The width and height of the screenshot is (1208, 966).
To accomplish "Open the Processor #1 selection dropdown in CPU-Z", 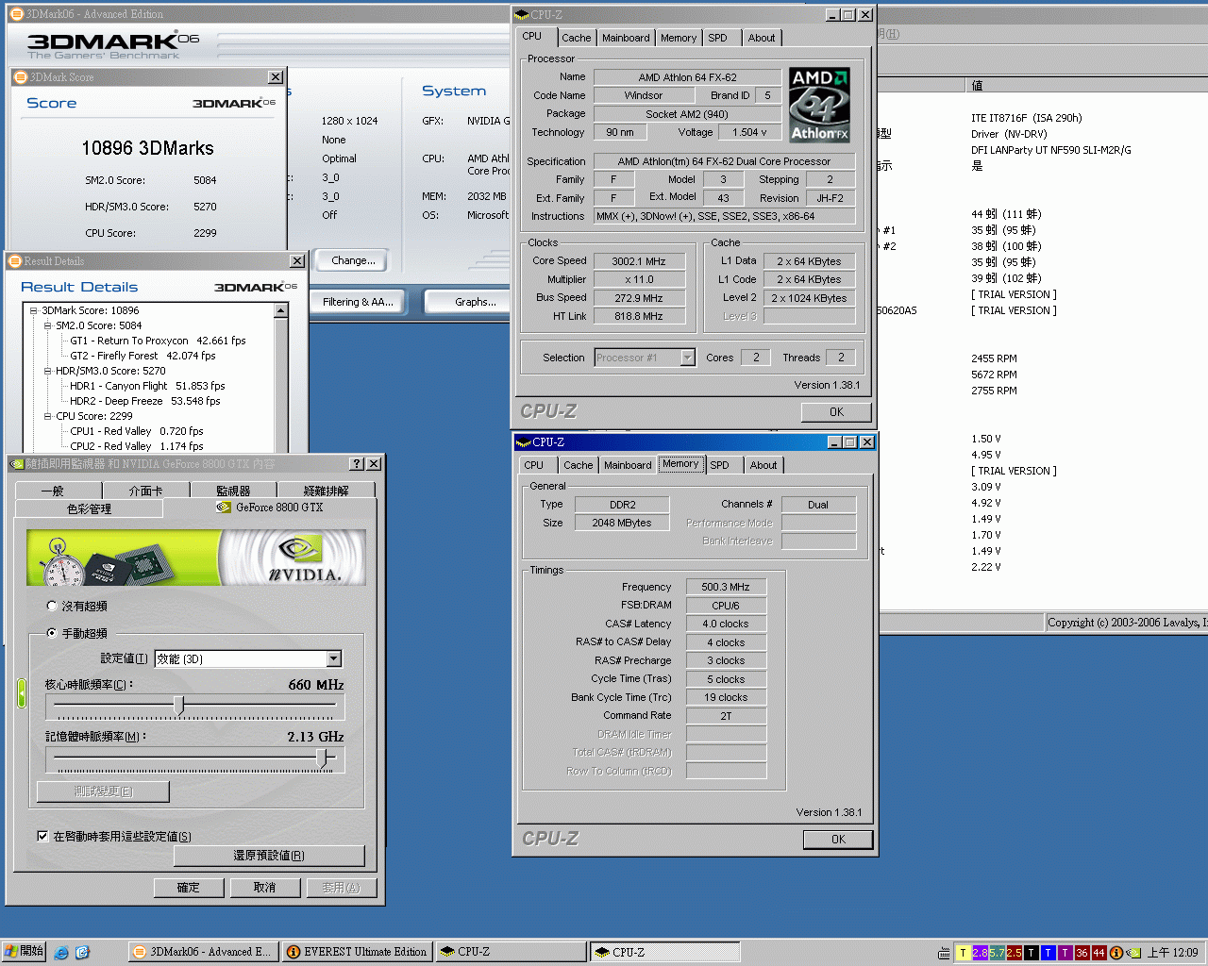I will (x=687, y=358).
